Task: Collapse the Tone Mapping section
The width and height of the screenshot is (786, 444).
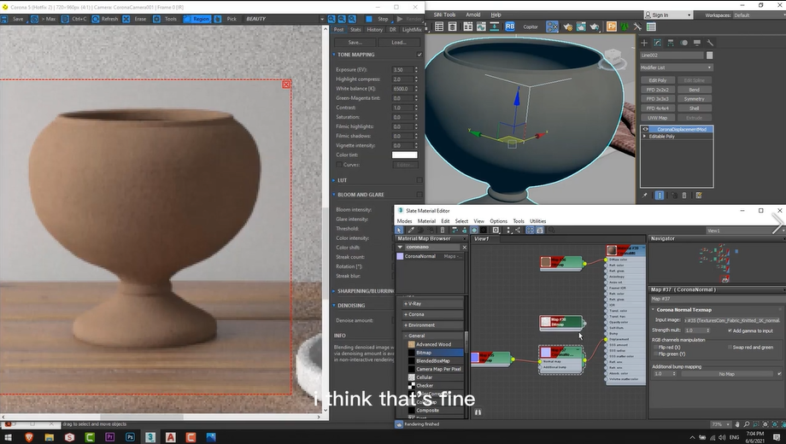Action: click(x=334, y=55)
